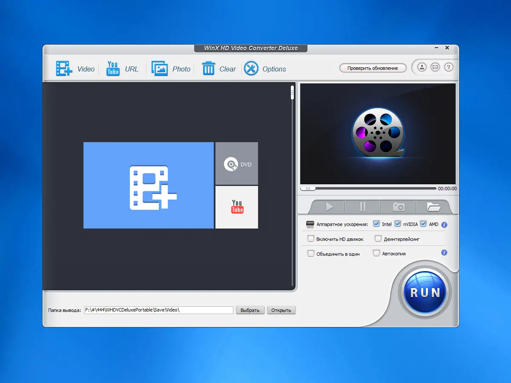The height and width of the screenshot is (383, 511).
Task: Disable nVIDIA hardware acceleration
Action: (x=397, y=224)
